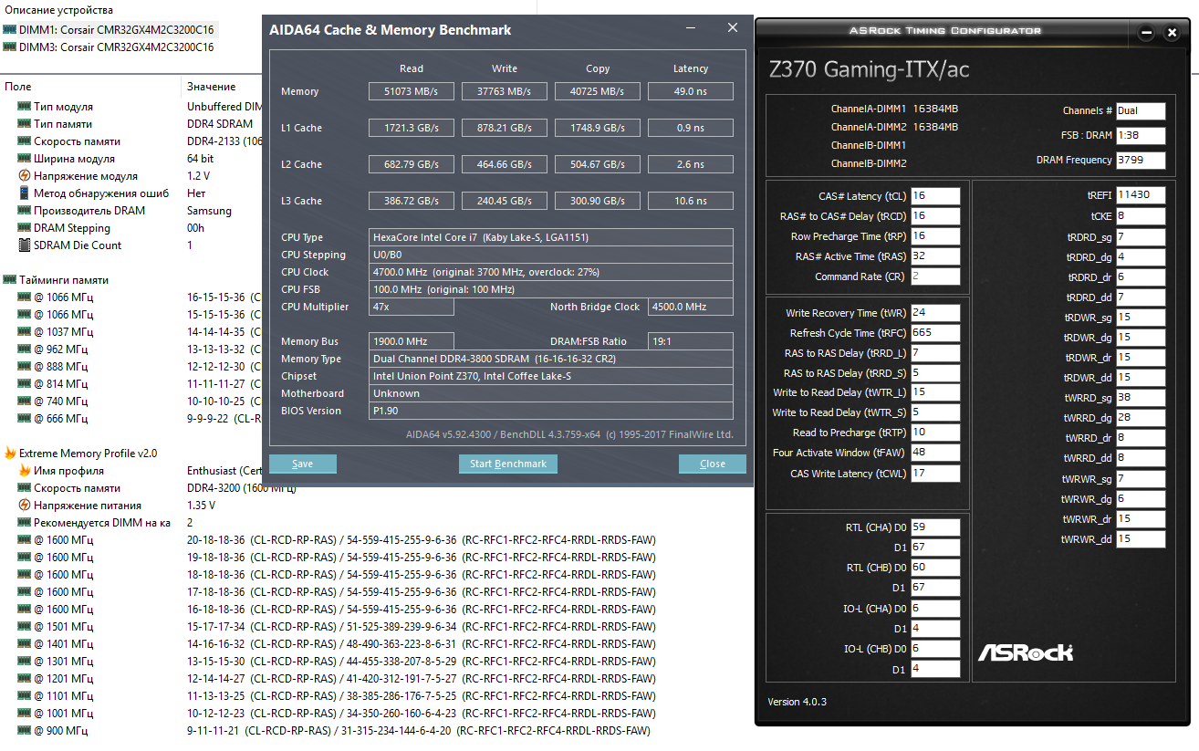
Task: Select the Memory Copy result 40725 MB/s
Action: click(x=598, y=91)
